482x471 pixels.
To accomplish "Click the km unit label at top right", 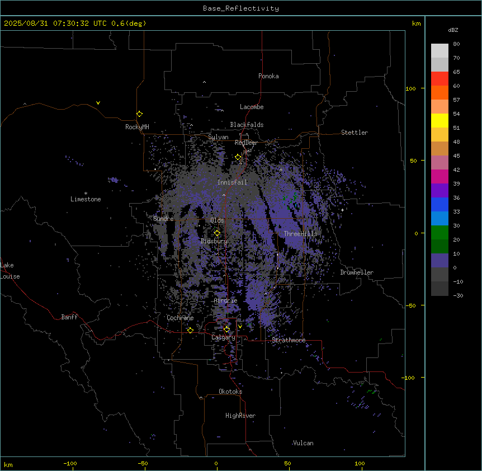I will coord(417,23).
